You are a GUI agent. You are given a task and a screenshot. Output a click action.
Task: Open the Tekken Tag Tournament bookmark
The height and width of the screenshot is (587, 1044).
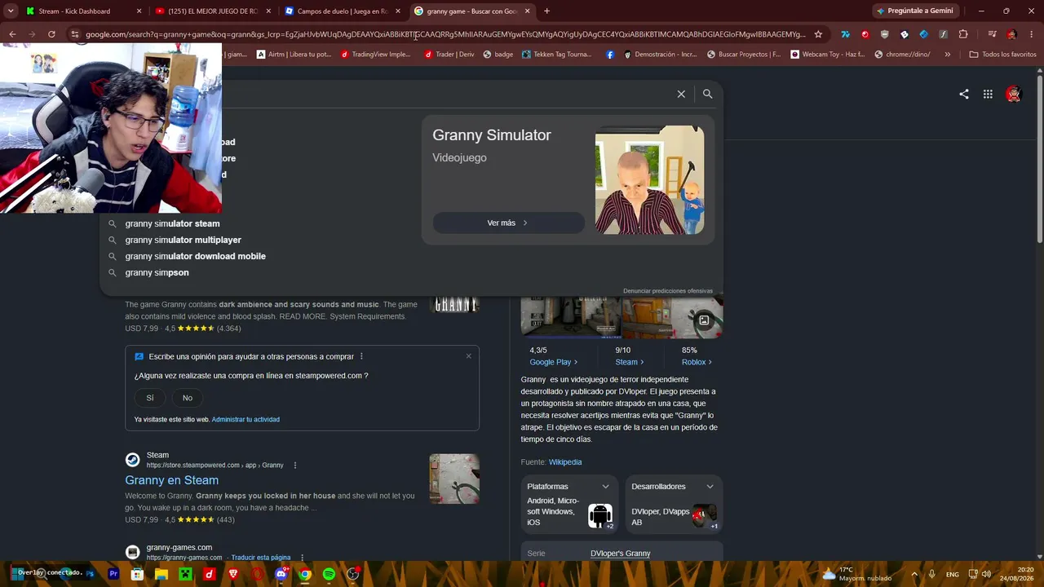[x=558, y=55]
